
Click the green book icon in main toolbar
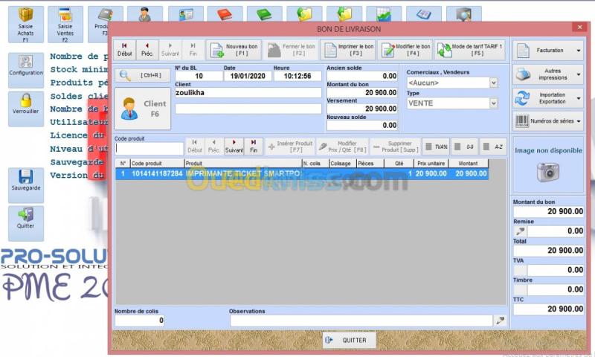tap(264, 15)
